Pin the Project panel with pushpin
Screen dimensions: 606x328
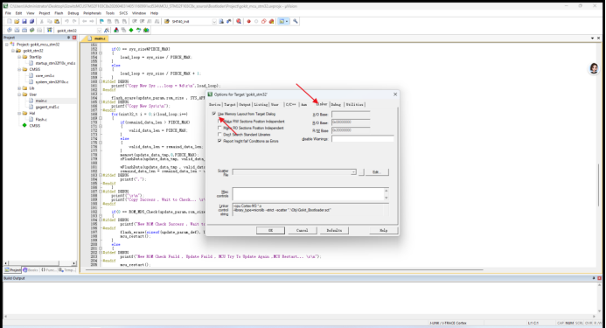pos(68,38)
